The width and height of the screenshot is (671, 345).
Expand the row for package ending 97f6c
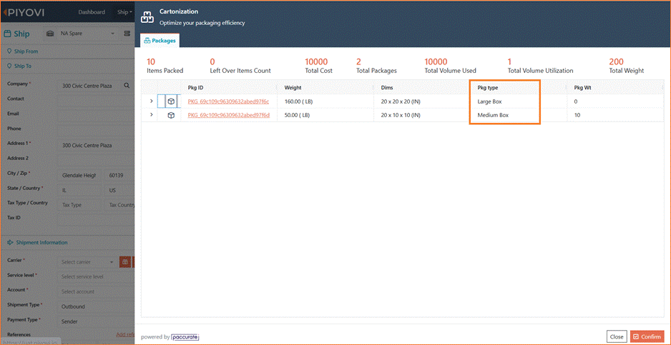click(151, 101)
